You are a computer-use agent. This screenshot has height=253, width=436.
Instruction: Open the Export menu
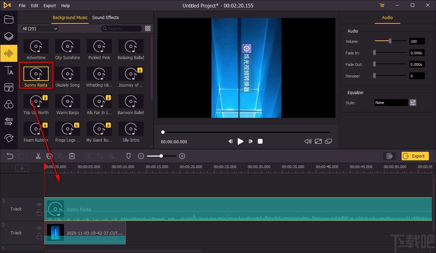click(x=50, y=5)
